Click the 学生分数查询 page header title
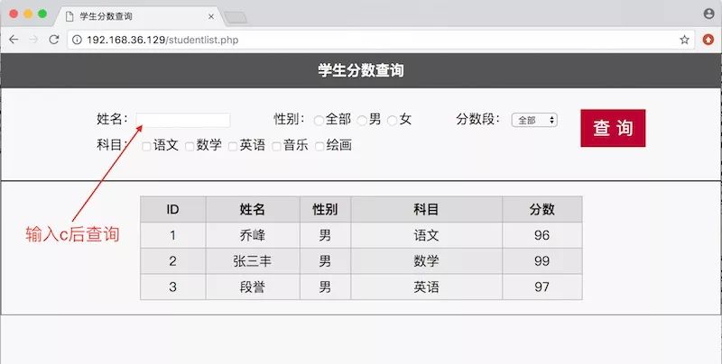 [x=361, y=70]
